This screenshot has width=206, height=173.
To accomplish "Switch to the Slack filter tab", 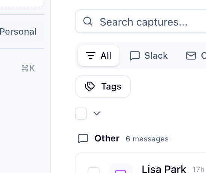I will 149,56.
